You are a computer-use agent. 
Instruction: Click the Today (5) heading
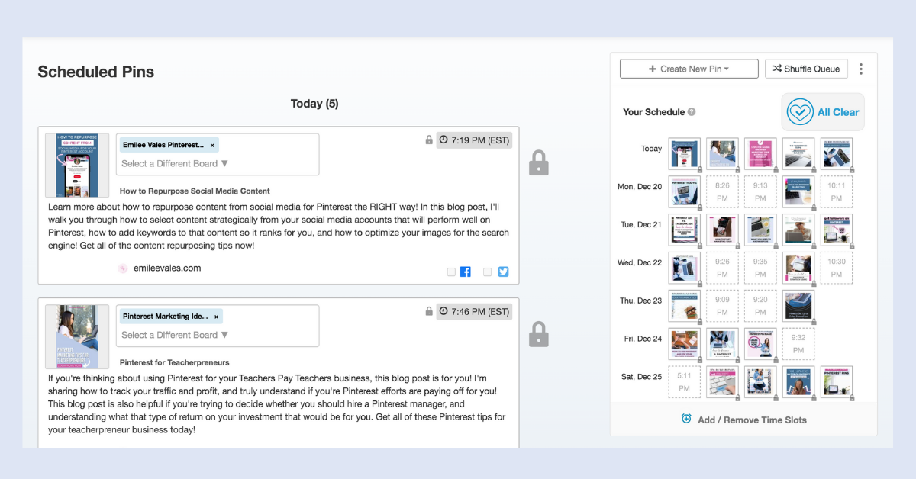(314, 104)
